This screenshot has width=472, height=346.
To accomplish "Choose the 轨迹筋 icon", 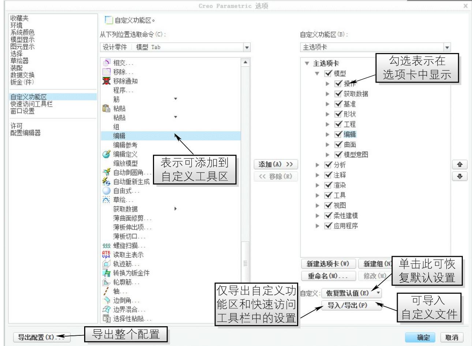I will 106,264.
